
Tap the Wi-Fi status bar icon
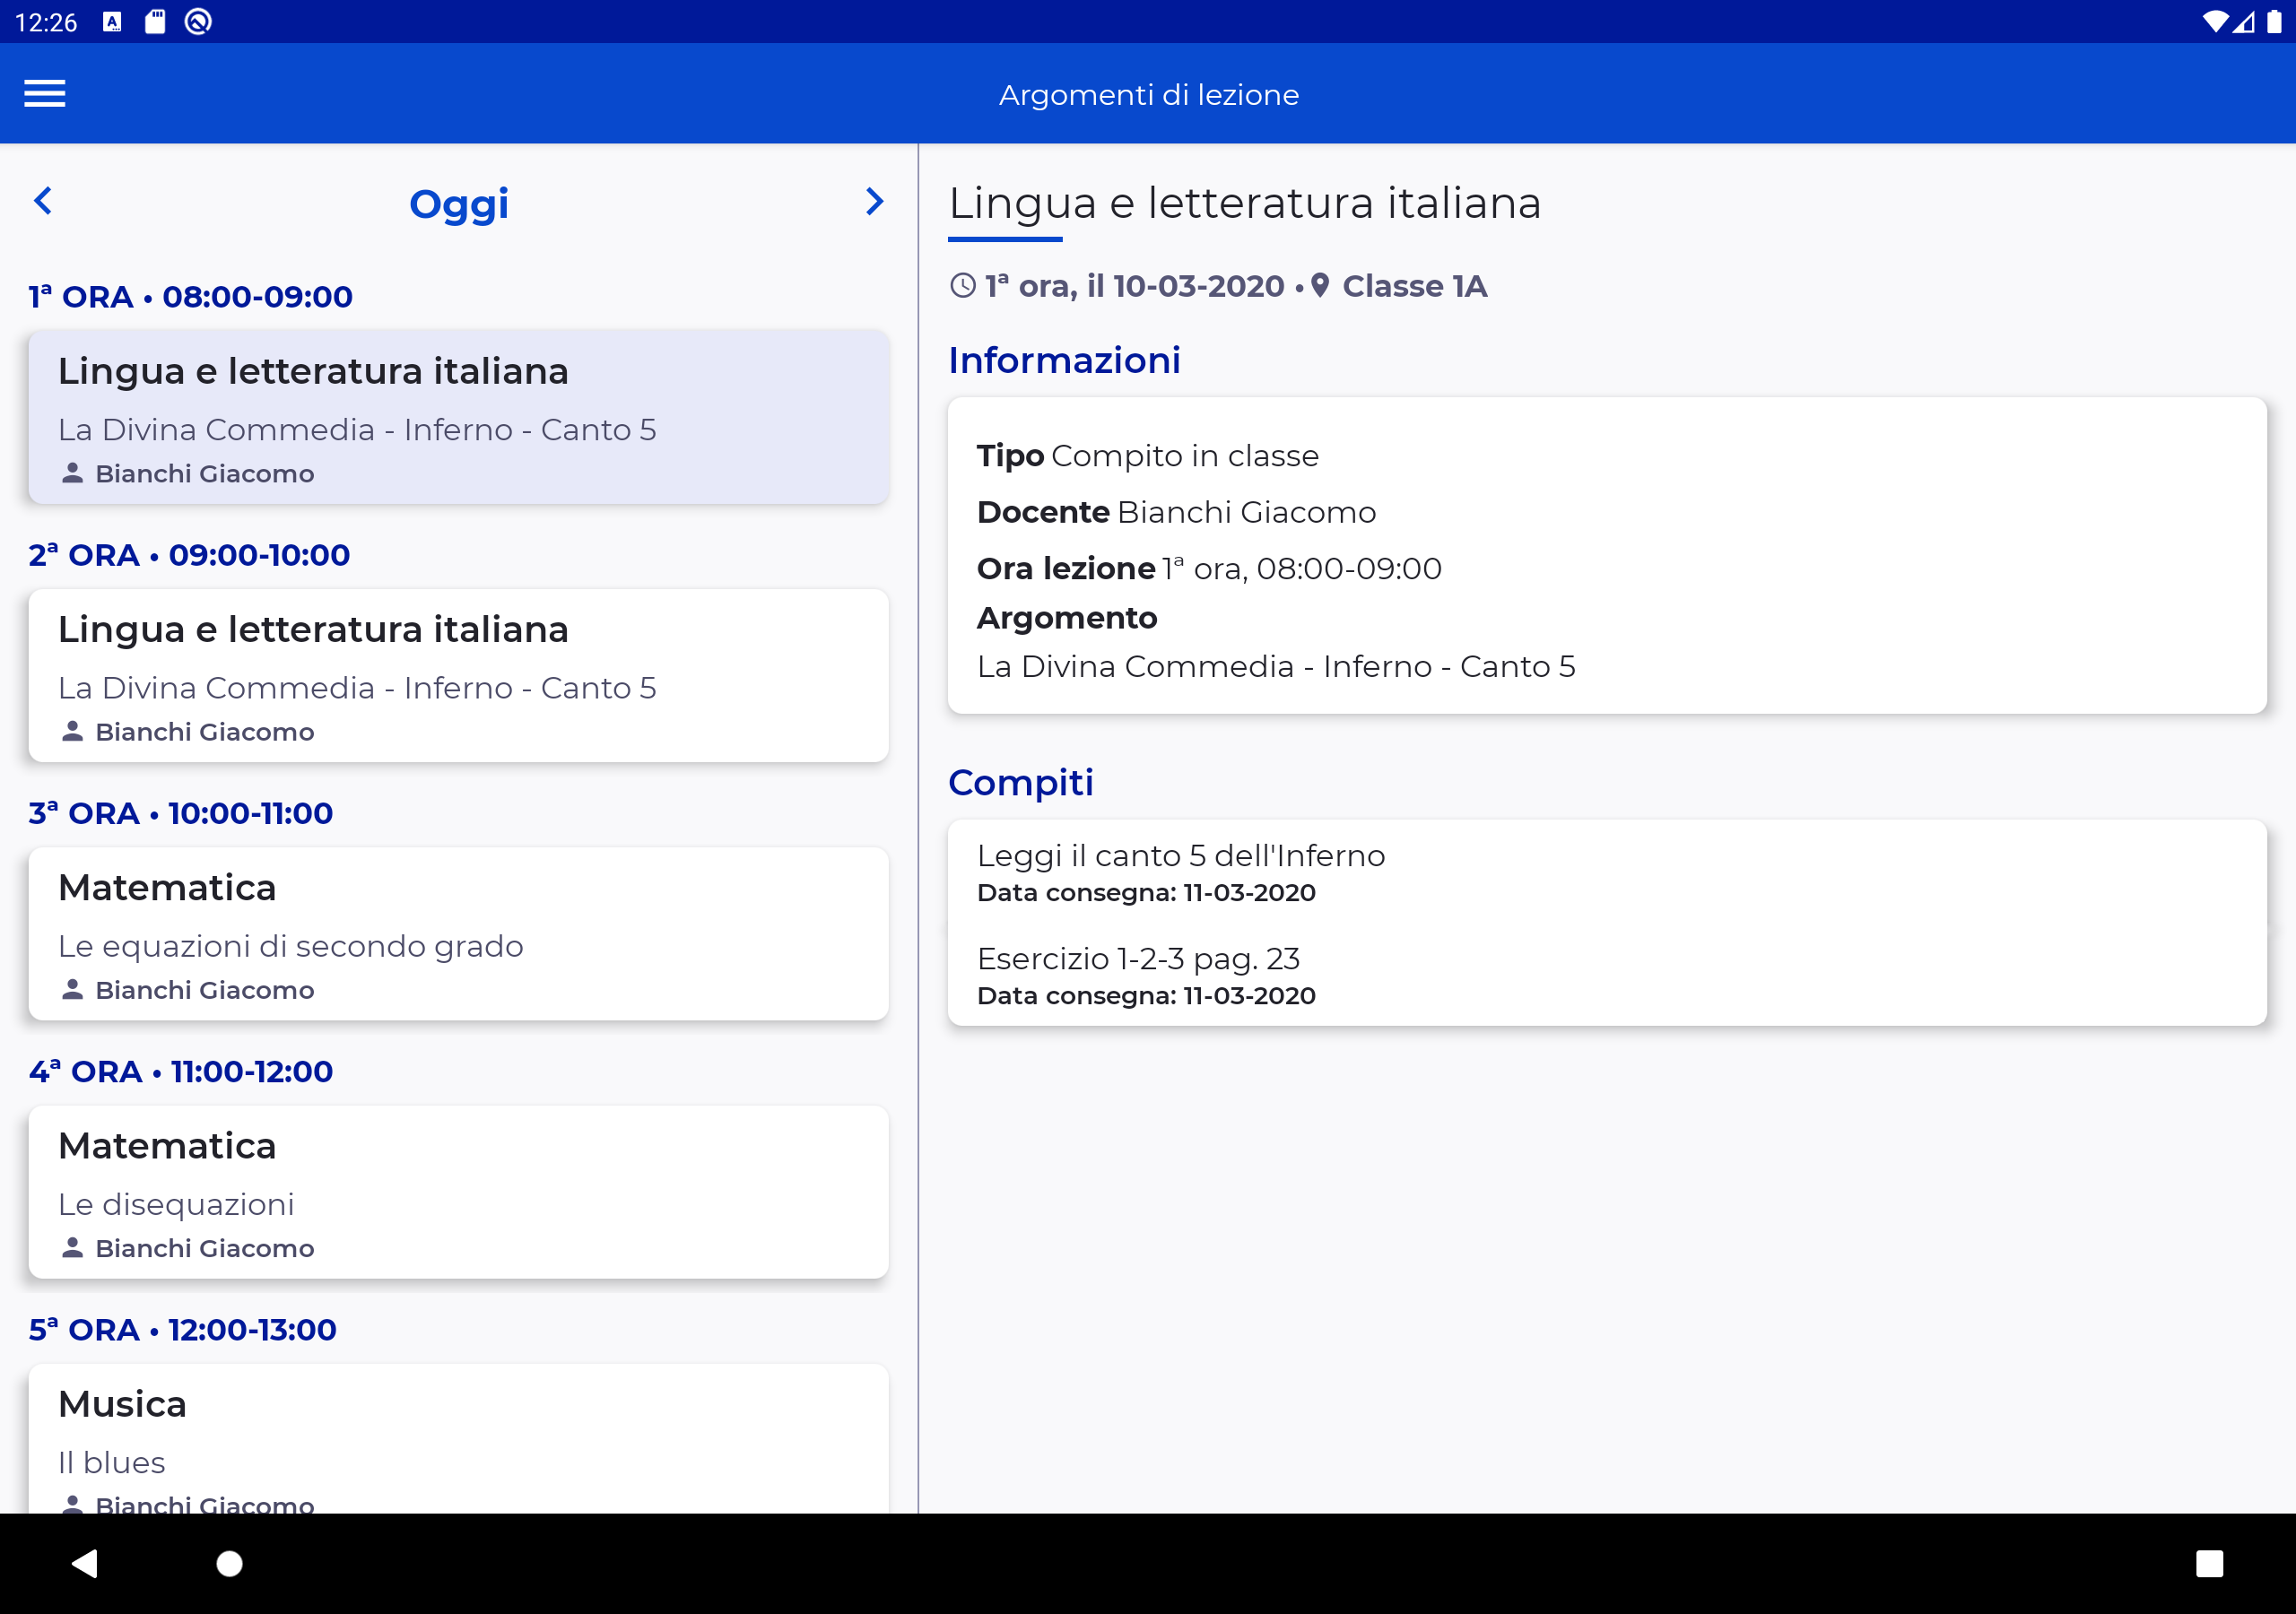2215,22
